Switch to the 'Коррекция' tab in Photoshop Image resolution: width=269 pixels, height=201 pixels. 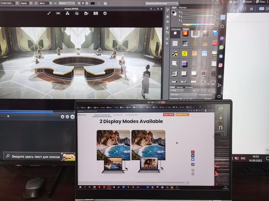click(176, 29)
